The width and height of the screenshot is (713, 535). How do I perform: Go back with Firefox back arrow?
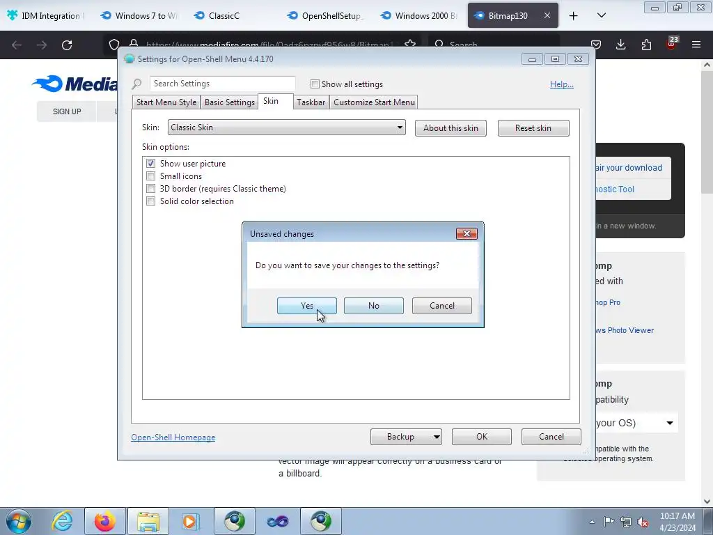17,45
